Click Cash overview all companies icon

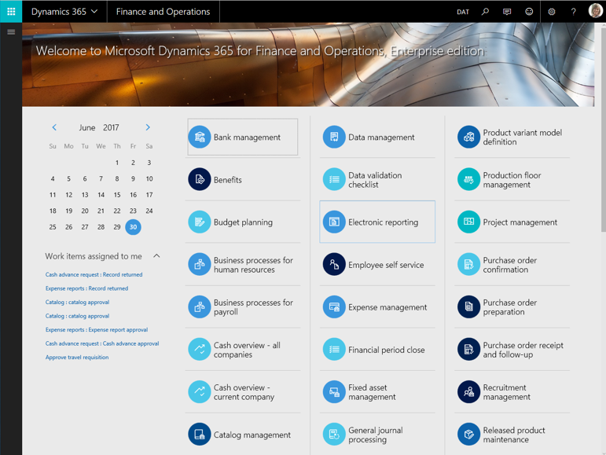pyautogui.click(x=200, y=349)
